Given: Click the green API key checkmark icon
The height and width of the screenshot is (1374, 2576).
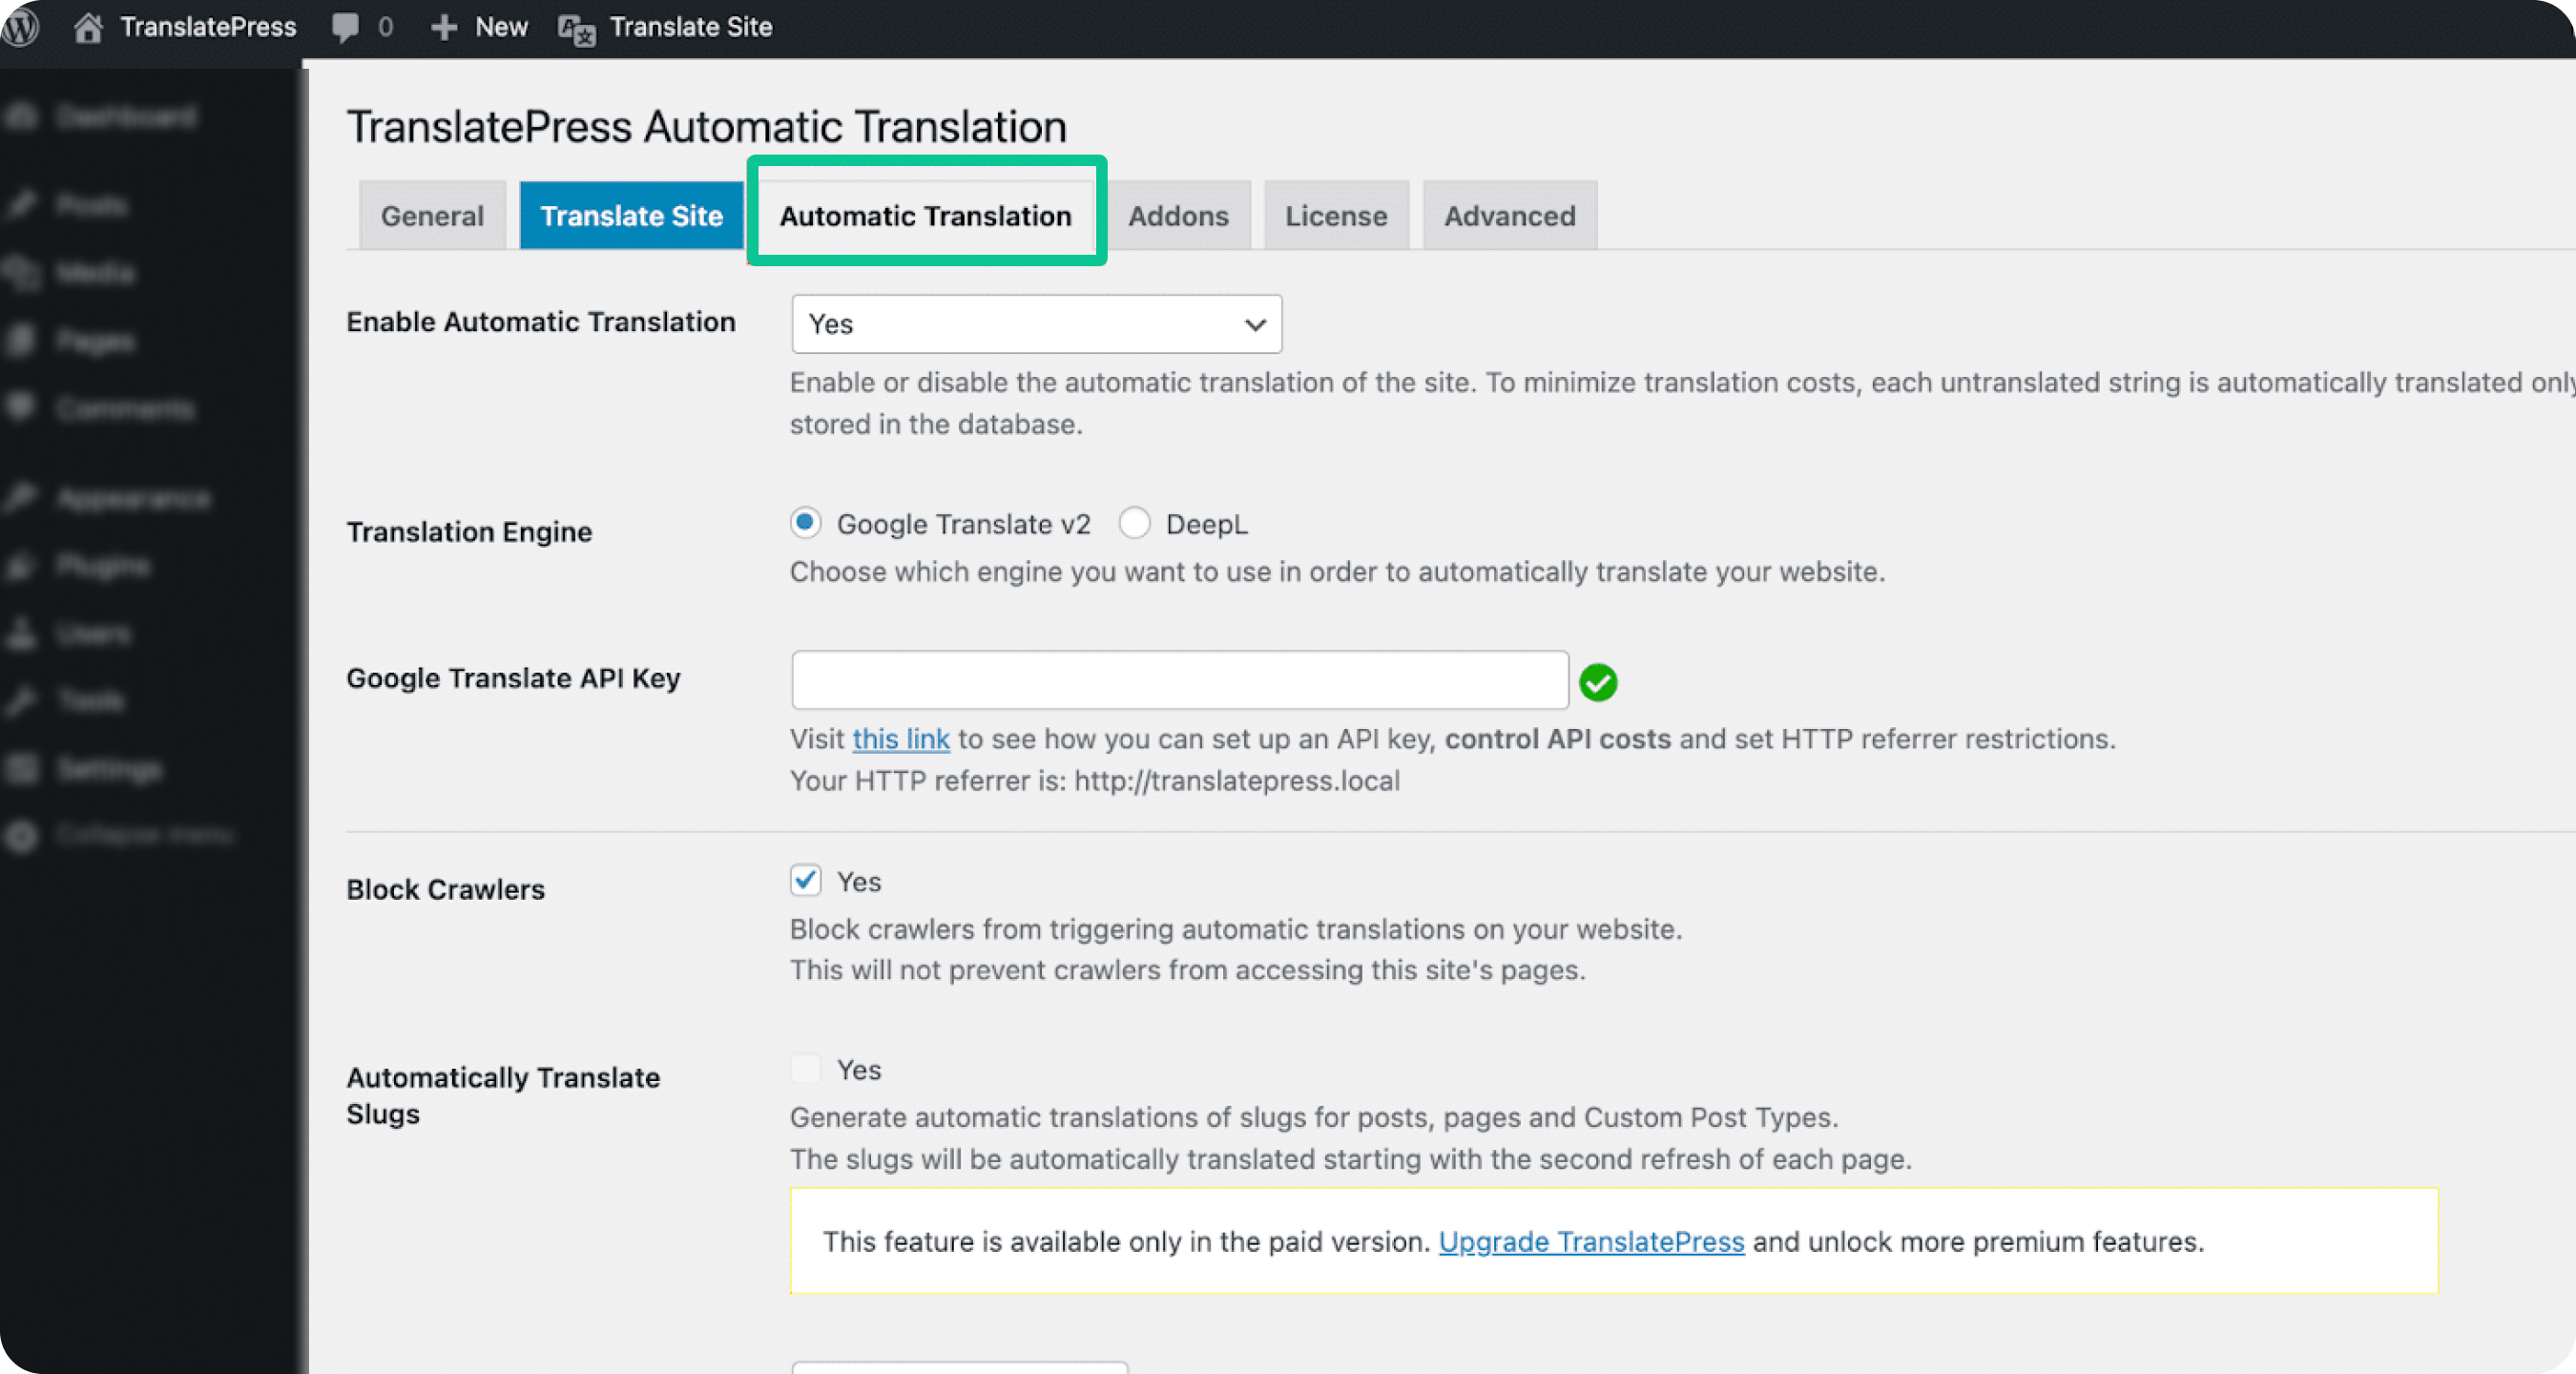Looking at the screenshot, I should (1597, 682).
